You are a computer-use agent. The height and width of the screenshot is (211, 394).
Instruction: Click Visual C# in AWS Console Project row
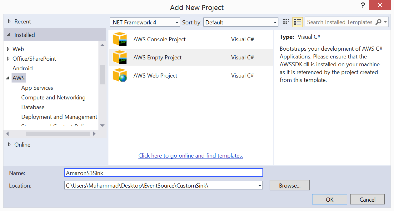click(x=242, y=39)
